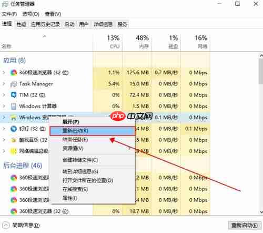Expand the Windows 资源管理器 row
The height and width of the screenshot is (233, 263).
[x=4, y=118]
